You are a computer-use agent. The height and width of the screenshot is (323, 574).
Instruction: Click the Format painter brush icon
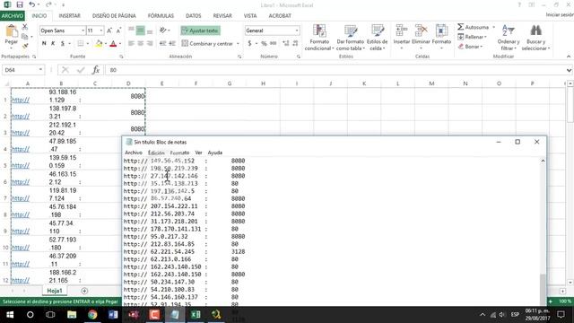click(25, 46)
